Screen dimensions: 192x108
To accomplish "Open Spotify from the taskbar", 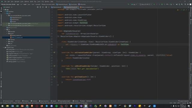I will tap(56, 106).
